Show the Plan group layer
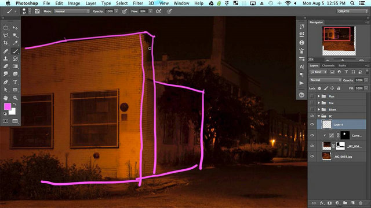 [312, 96]
